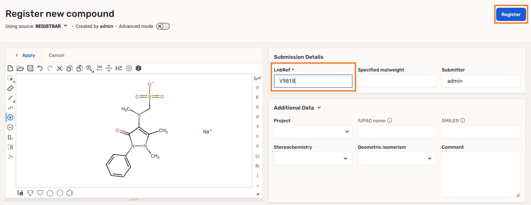Undo the last sketcher action

[40, 68]
